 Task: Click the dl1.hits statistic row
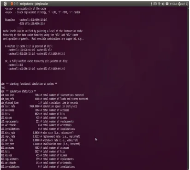click(x=33, y=152)
